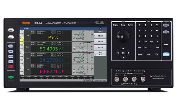Viewport: 177px width, 108px height.
Task: Click the FAIL indicator
Action: [166, 32]
